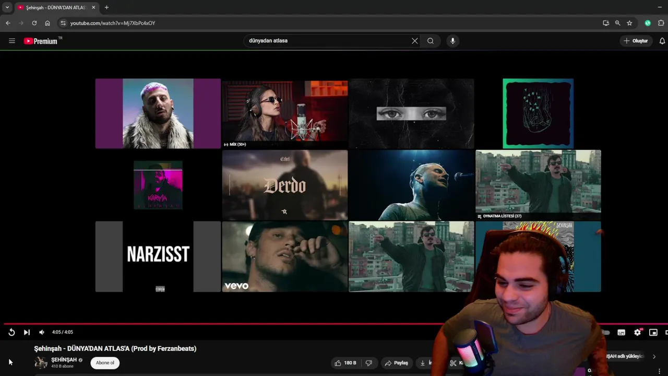This screenshot has height=376, width=668.
Task: Close the Şehinşah YouTube tab
Action: pos(93,7)
